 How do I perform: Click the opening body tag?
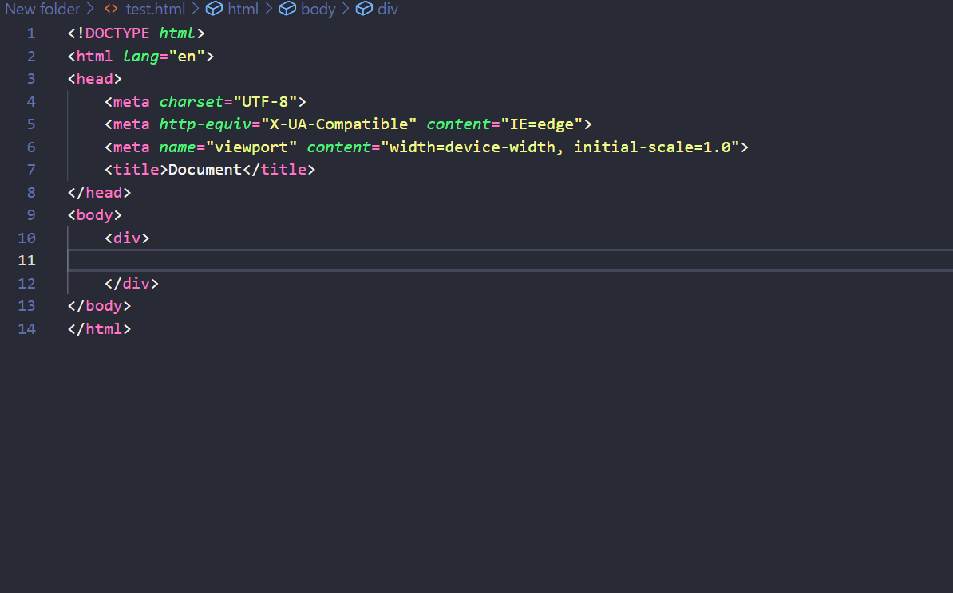point(95,215)
